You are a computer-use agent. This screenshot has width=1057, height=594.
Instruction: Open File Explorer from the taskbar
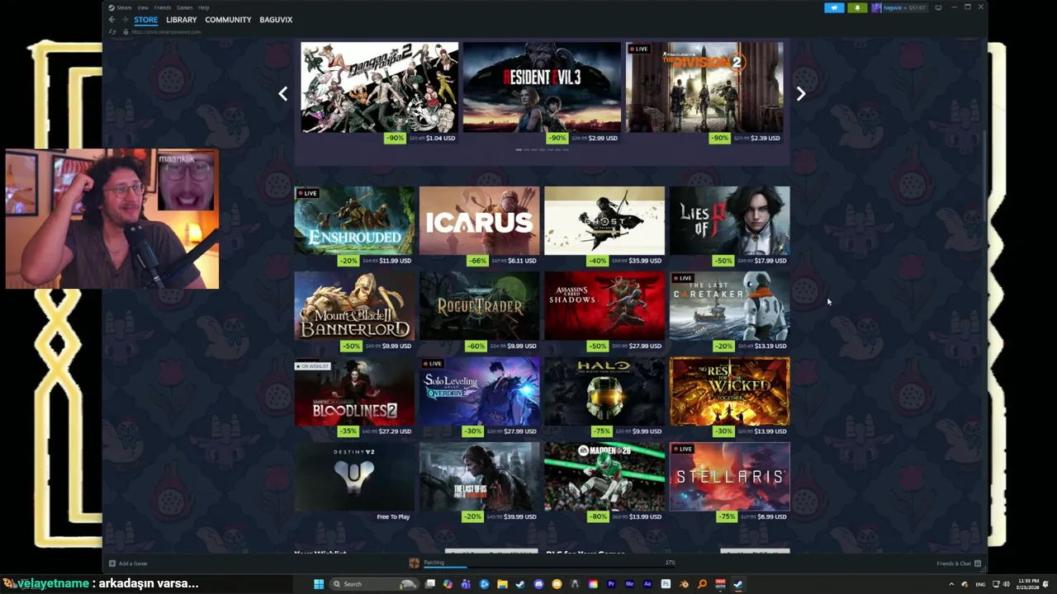pos(502,584)
